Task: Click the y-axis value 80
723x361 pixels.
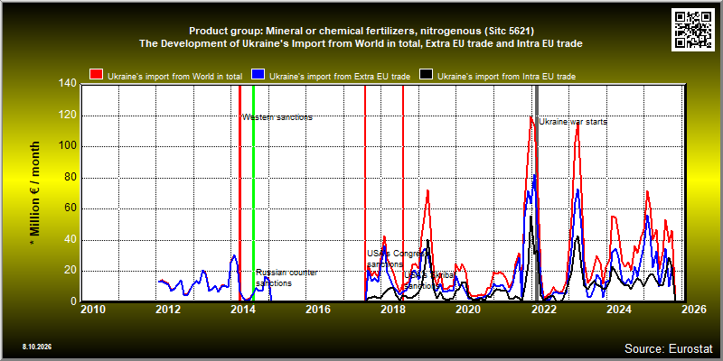Action: (x=70, y=178)
